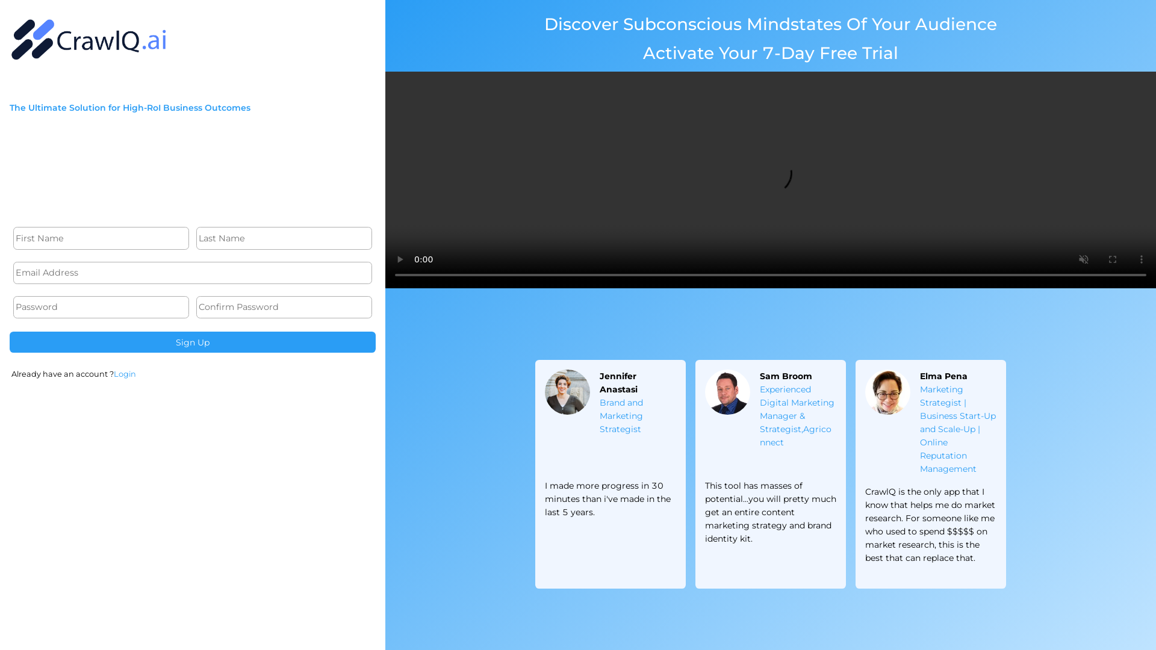Viewport: 1156px width, 650px height.
Task: Click 'Brand and Marketing Strategist' title
Action: click(621, 416)
